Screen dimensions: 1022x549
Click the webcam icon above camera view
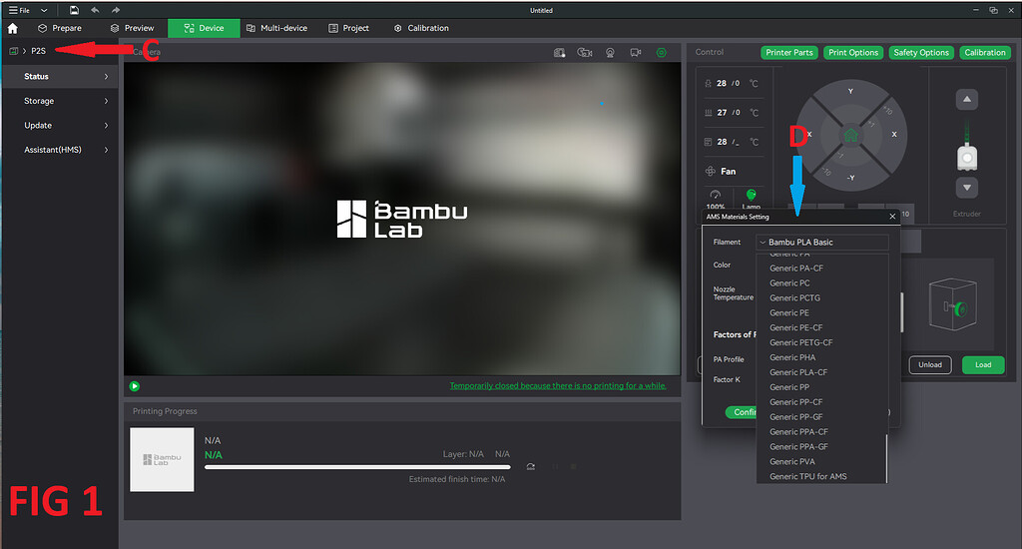610,52
